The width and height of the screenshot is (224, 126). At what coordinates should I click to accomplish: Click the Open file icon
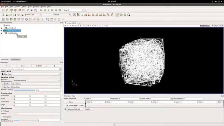pyautogui.click(x=3, y=10)
